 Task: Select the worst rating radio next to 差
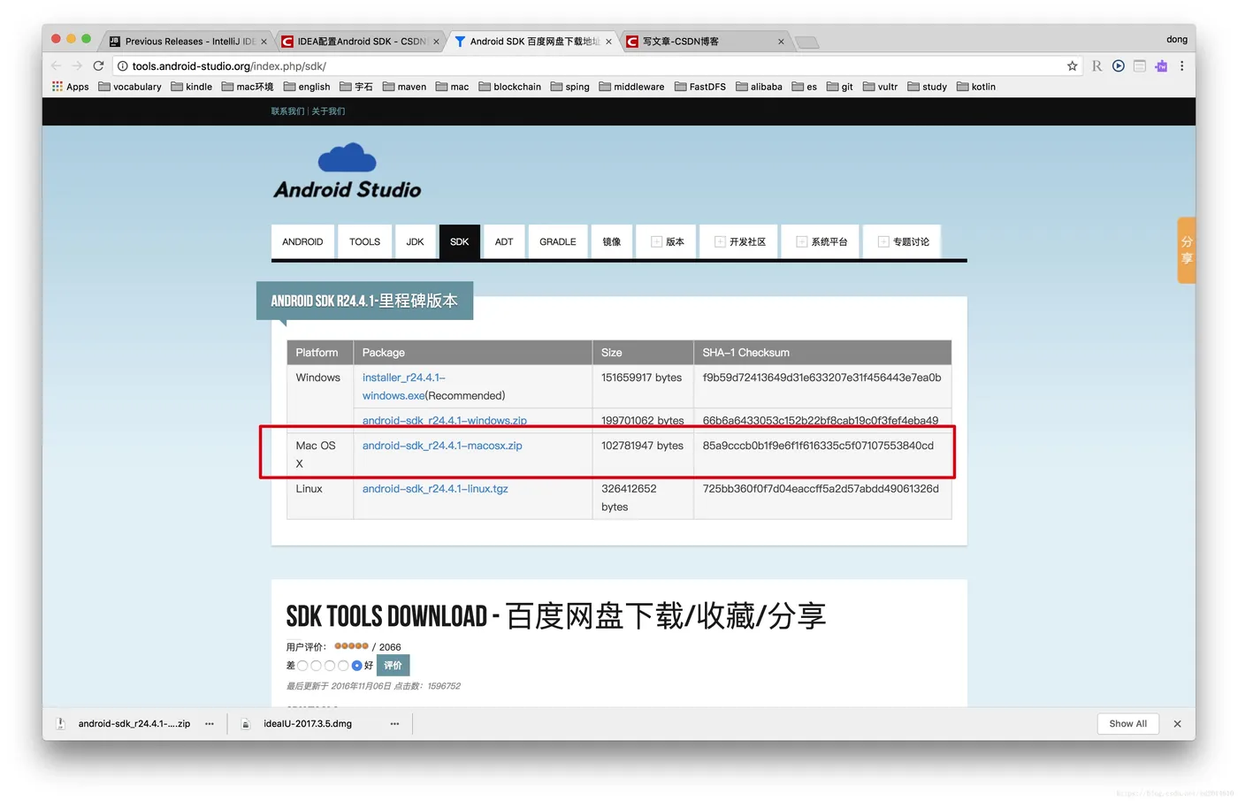(x=302, y=666)
